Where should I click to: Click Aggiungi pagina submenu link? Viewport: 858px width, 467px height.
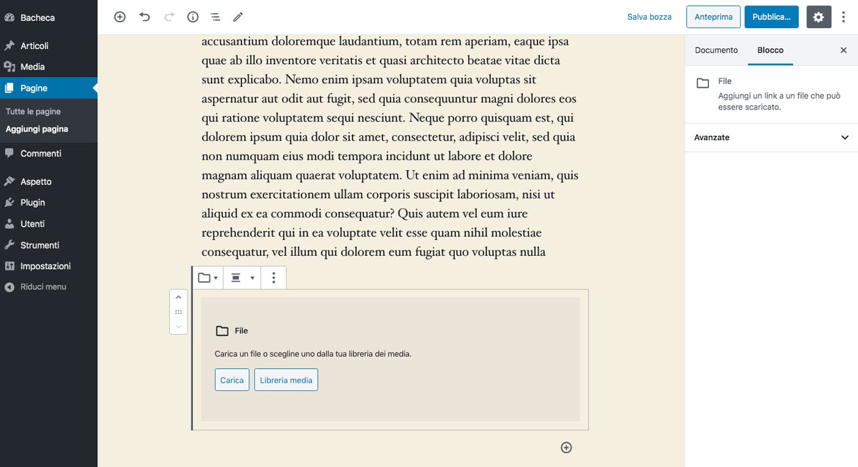pos(37,129)
